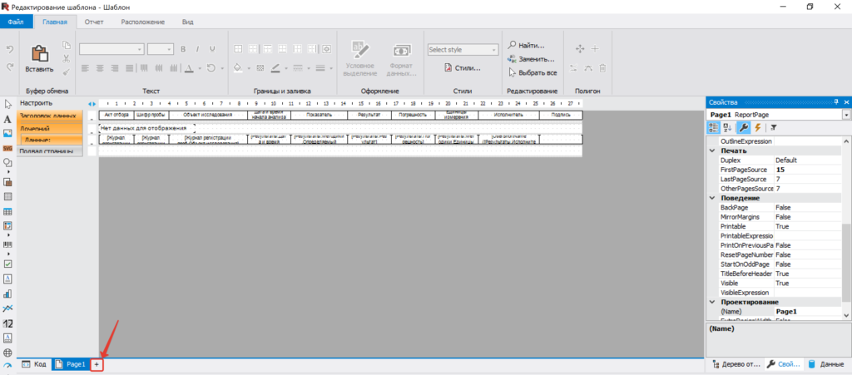Image resolution: width=852 pixels, height=375 pixels.
Task: Select the Picture object tool
Action: [x=7, y=133]
